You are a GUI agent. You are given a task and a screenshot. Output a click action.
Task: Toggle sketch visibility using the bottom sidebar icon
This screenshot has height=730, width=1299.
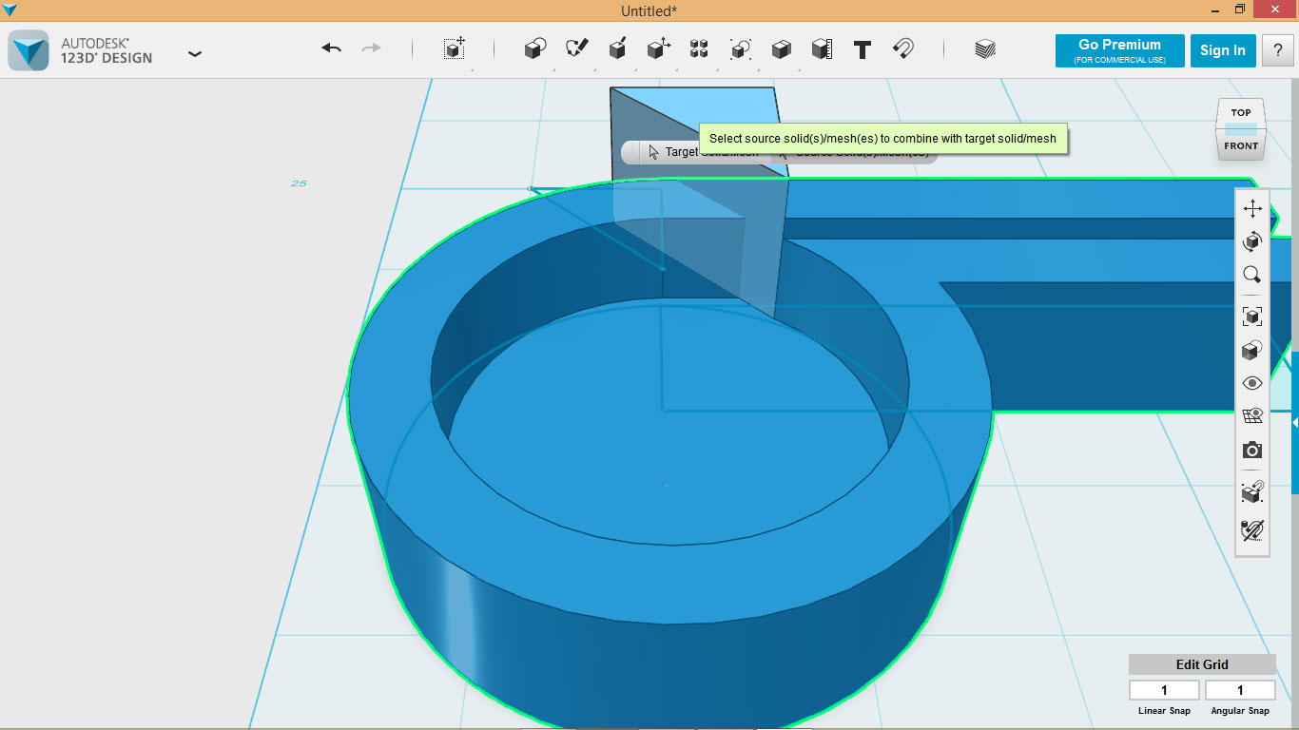pyautogui.click(x=1251, y=530)
